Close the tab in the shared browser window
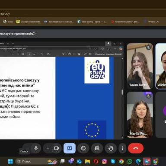The height and width of the screenshot is (166, 166). (x=8, y=44)
